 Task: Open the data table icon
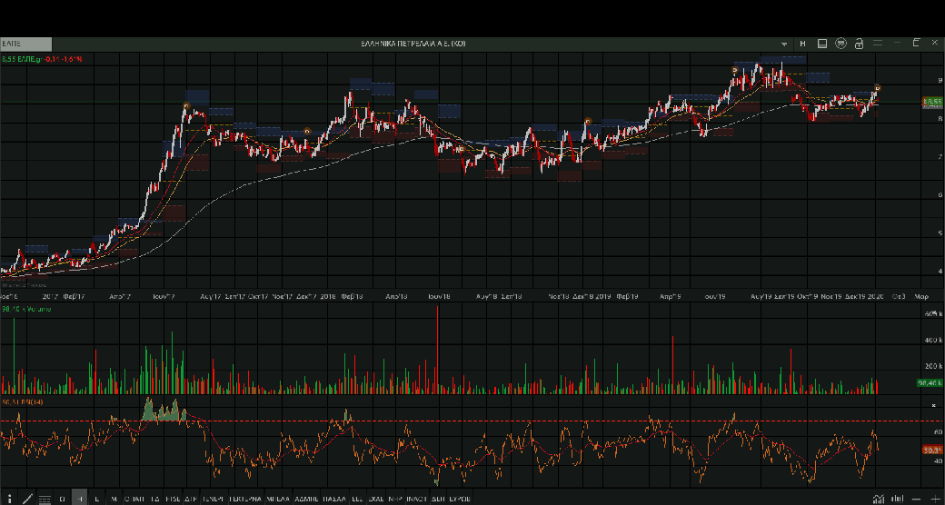click(44, 499)
